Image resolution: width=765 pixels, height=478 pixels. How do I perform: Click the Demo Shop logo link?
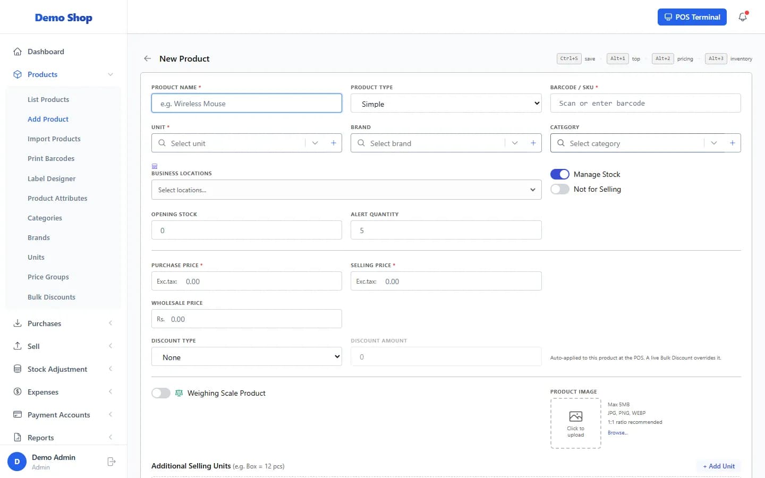click(64, 18)
